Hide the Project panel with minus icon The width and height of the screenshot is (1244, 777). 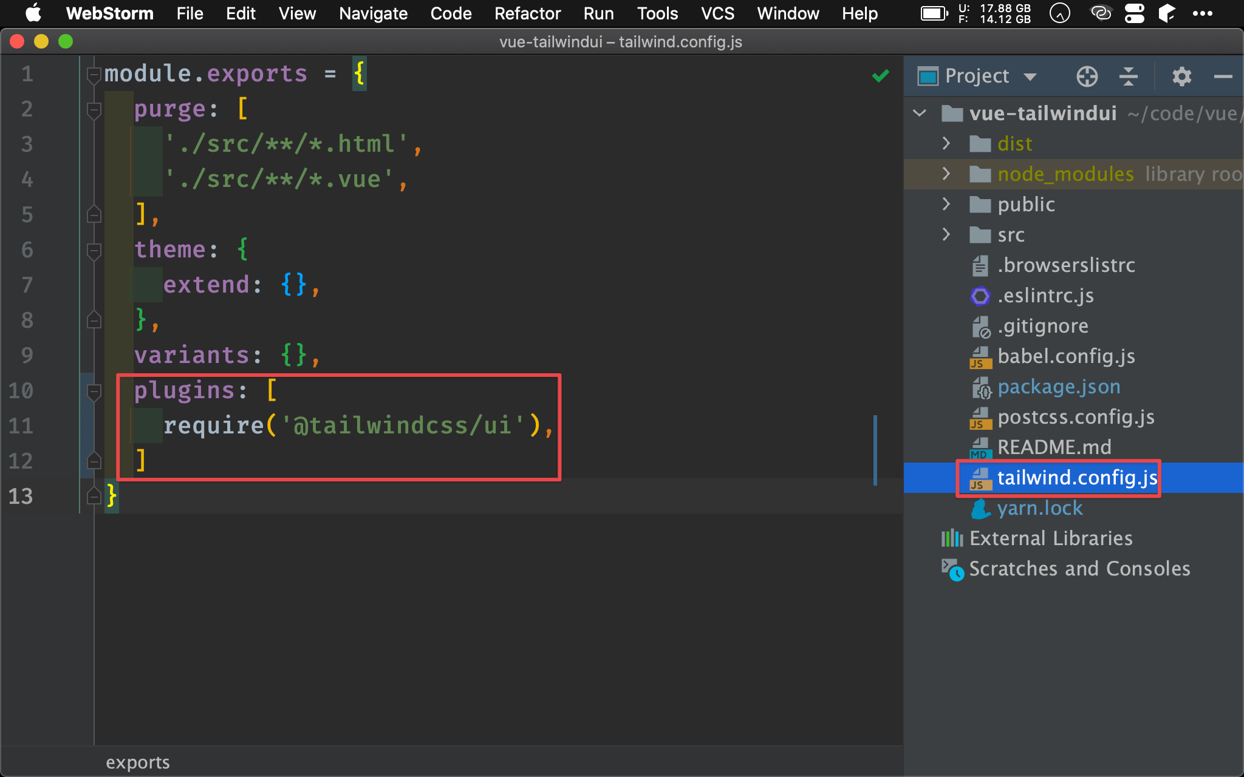coord(1223,76)
